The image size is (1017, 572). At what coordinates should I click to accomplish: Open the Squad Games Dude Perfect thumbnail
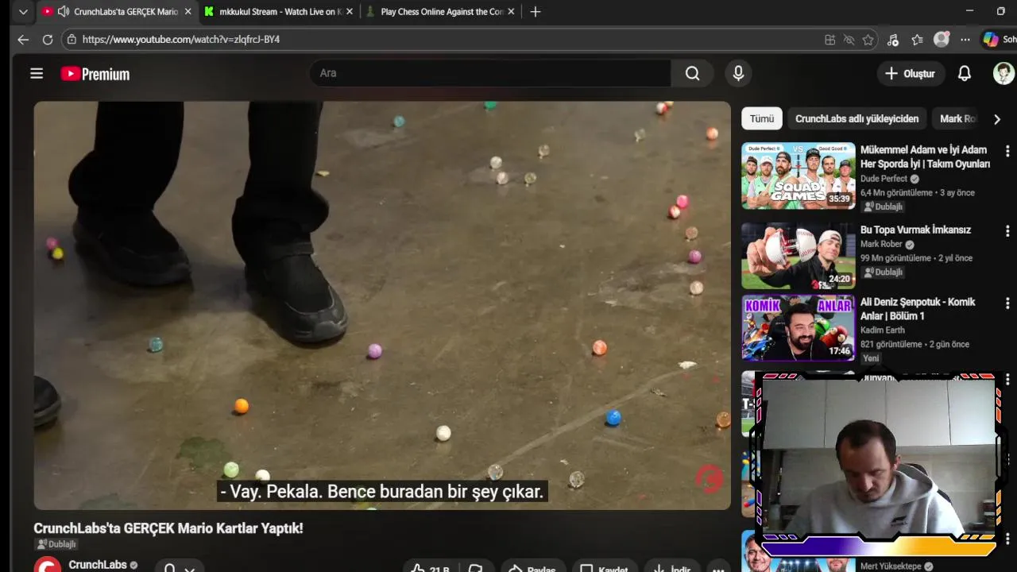coord(799,176)
